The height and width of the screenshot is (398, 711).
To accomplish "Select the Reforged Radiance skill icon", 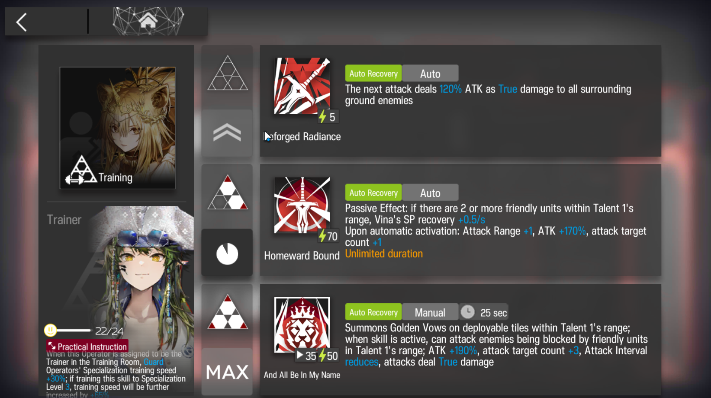I will pyautogui.click(x=302, y=86).
